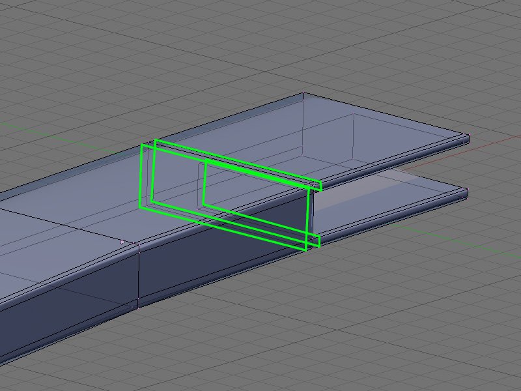Click the pink origin dot on the mesh

(x=122, y=242)
